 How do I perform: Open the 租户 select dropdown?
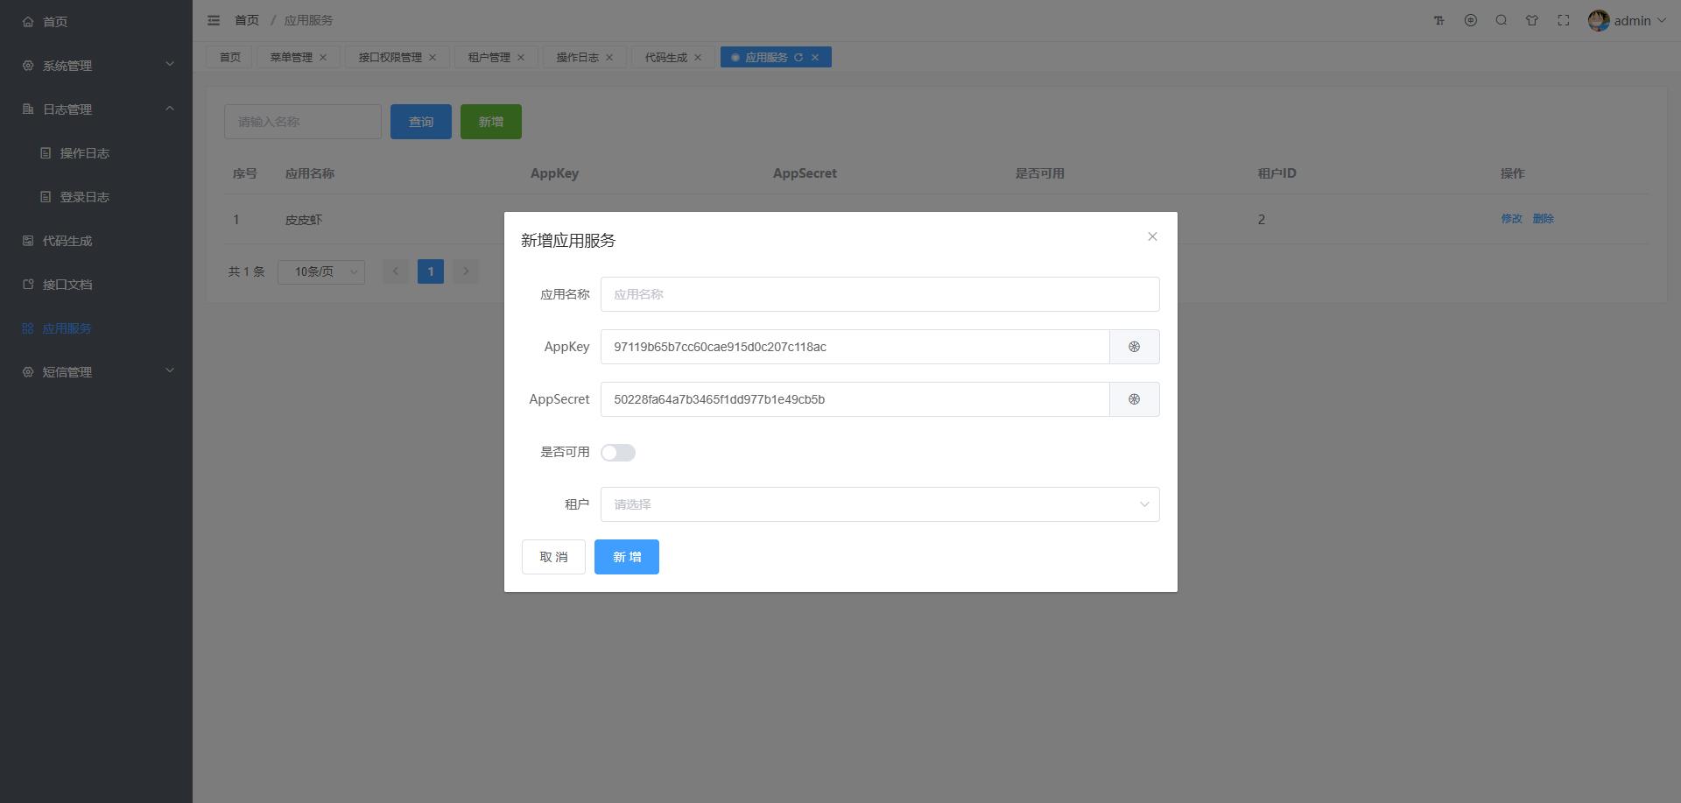click(880, 504)
